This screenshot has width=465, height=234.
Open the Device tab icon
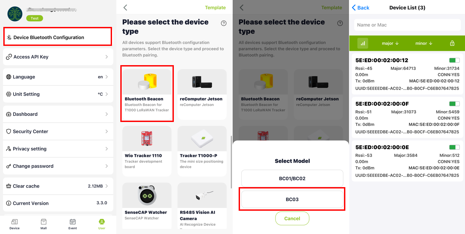click(15, 224)
